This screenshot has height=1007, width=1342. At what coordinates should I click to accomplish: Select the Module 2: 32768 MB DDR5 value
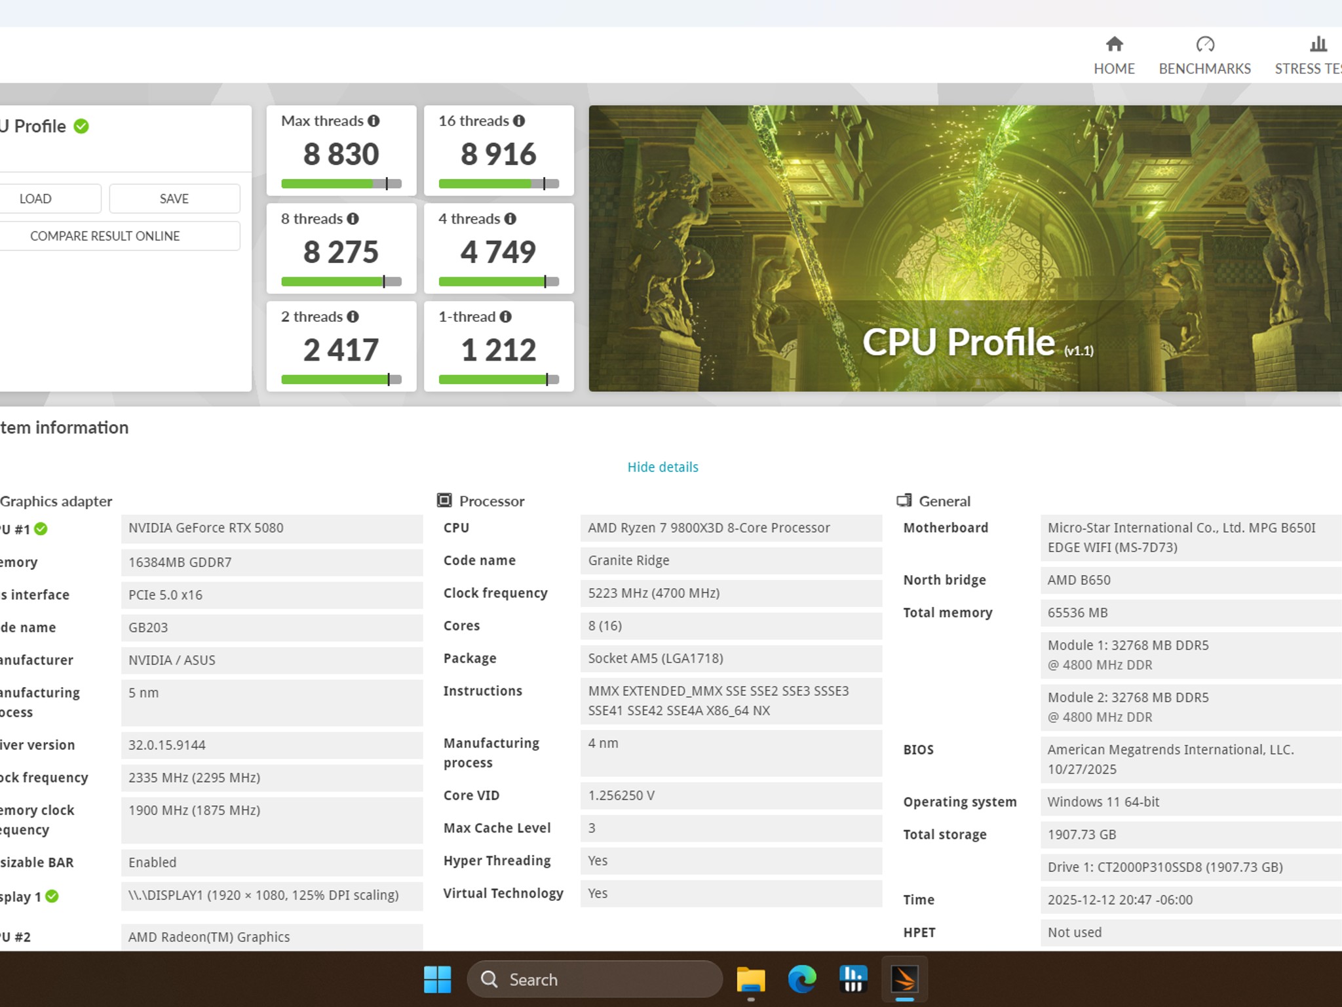1191,707
